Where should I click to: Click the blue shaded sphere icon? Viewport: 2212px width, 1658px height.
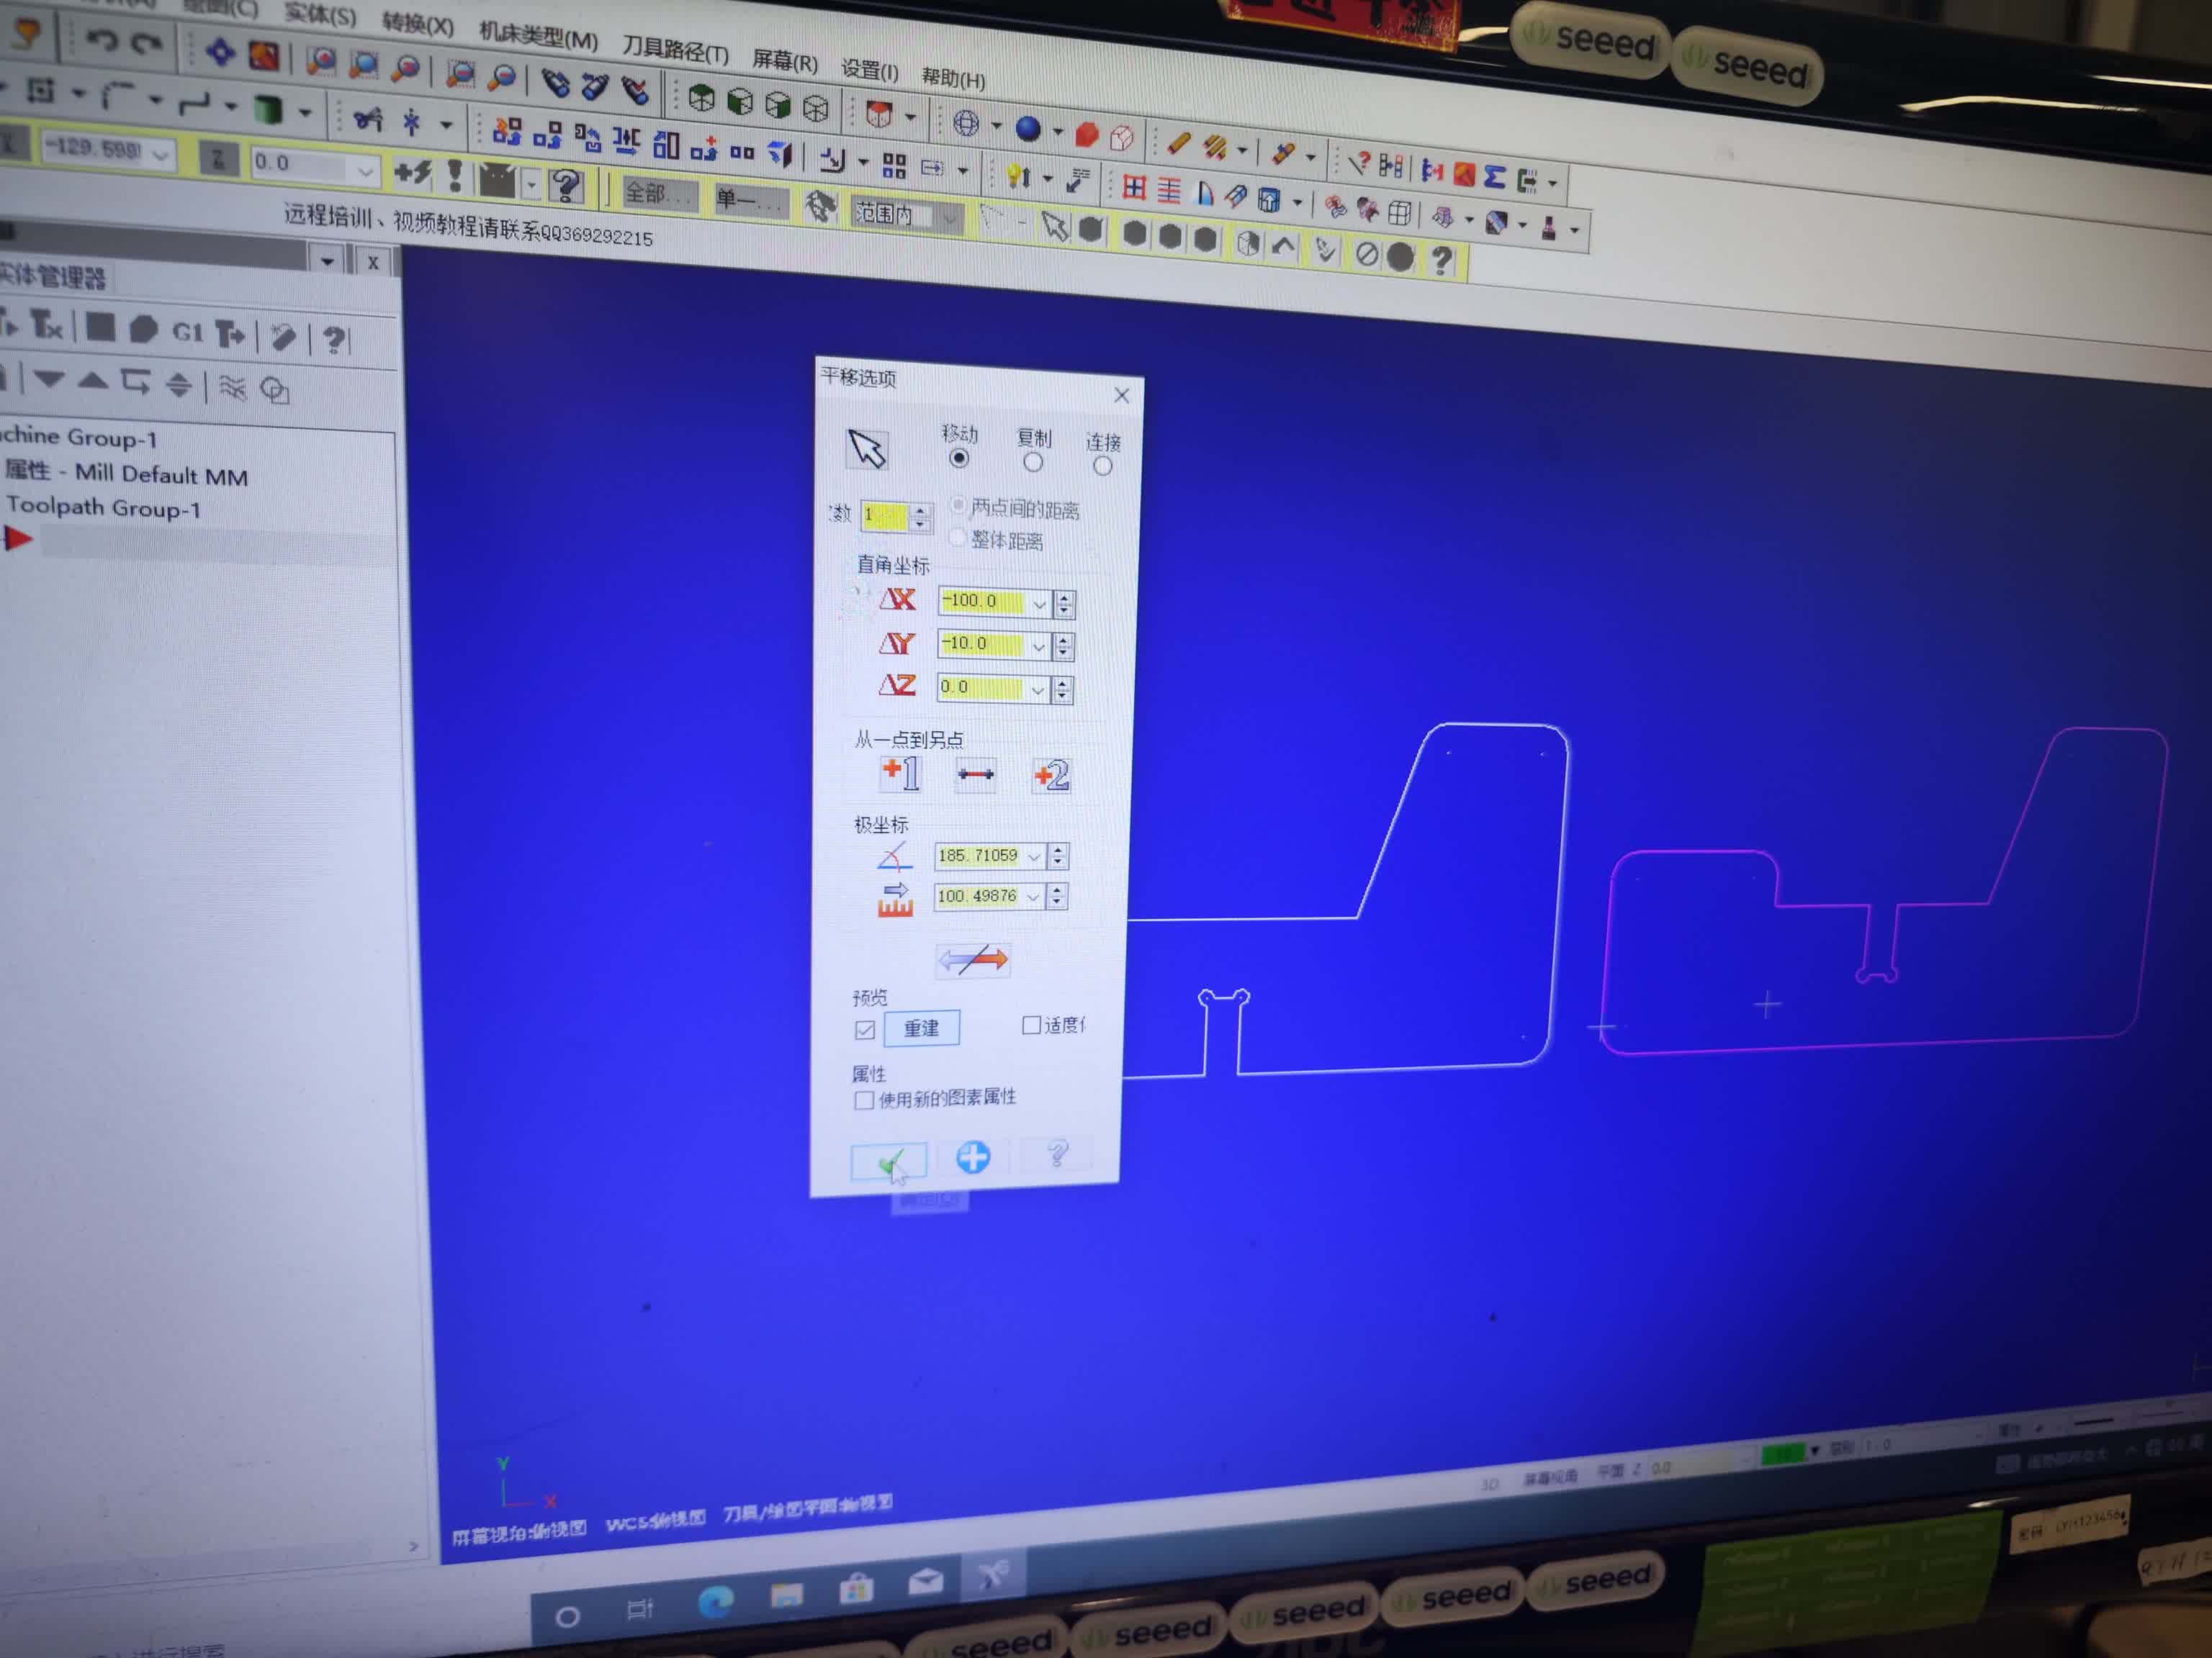(x=1027, y=129)
